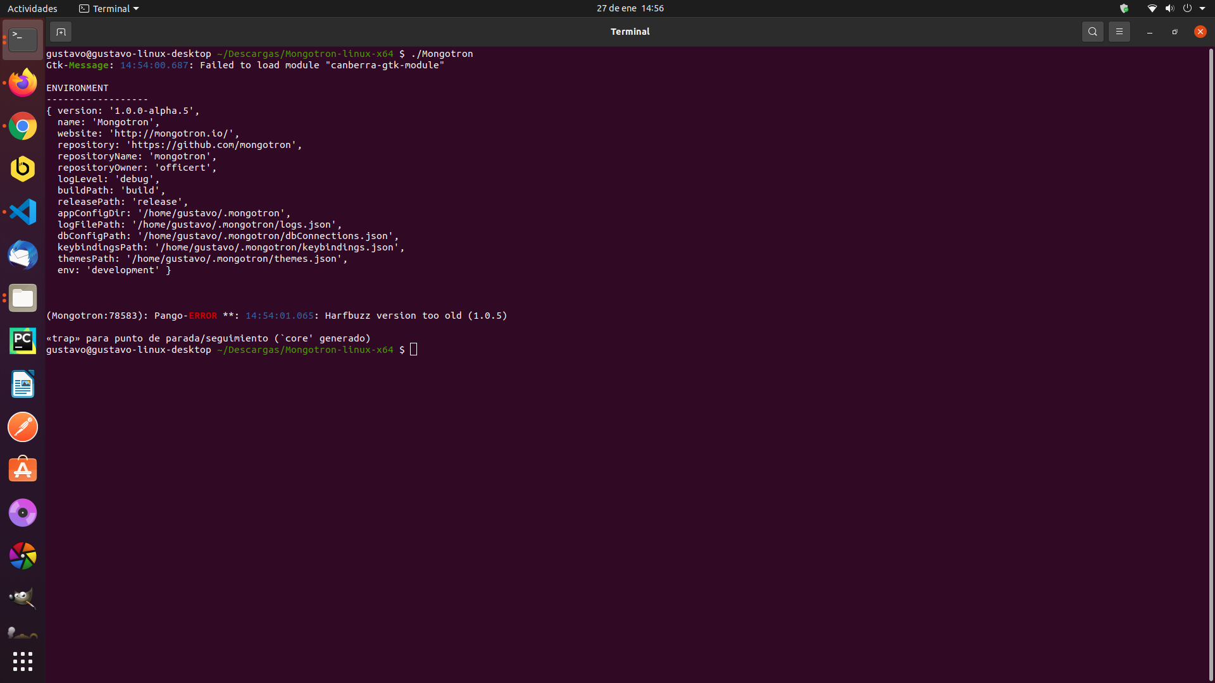This screenshot has height=683, width=1215.
Task: Open Google Chrome from the dock
Action: [23, 126]
